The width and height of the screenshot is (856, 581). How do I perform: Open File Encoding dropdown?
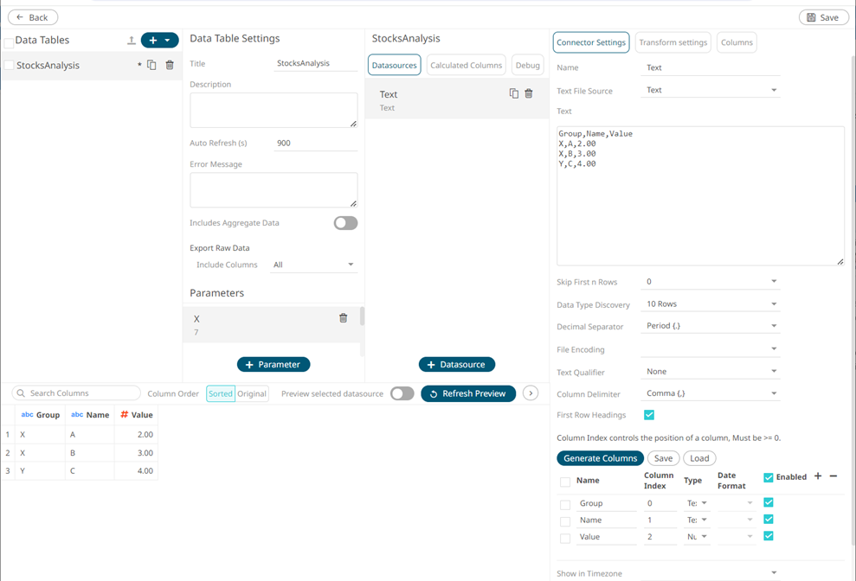pyautogui.click(x=710, y=348)
